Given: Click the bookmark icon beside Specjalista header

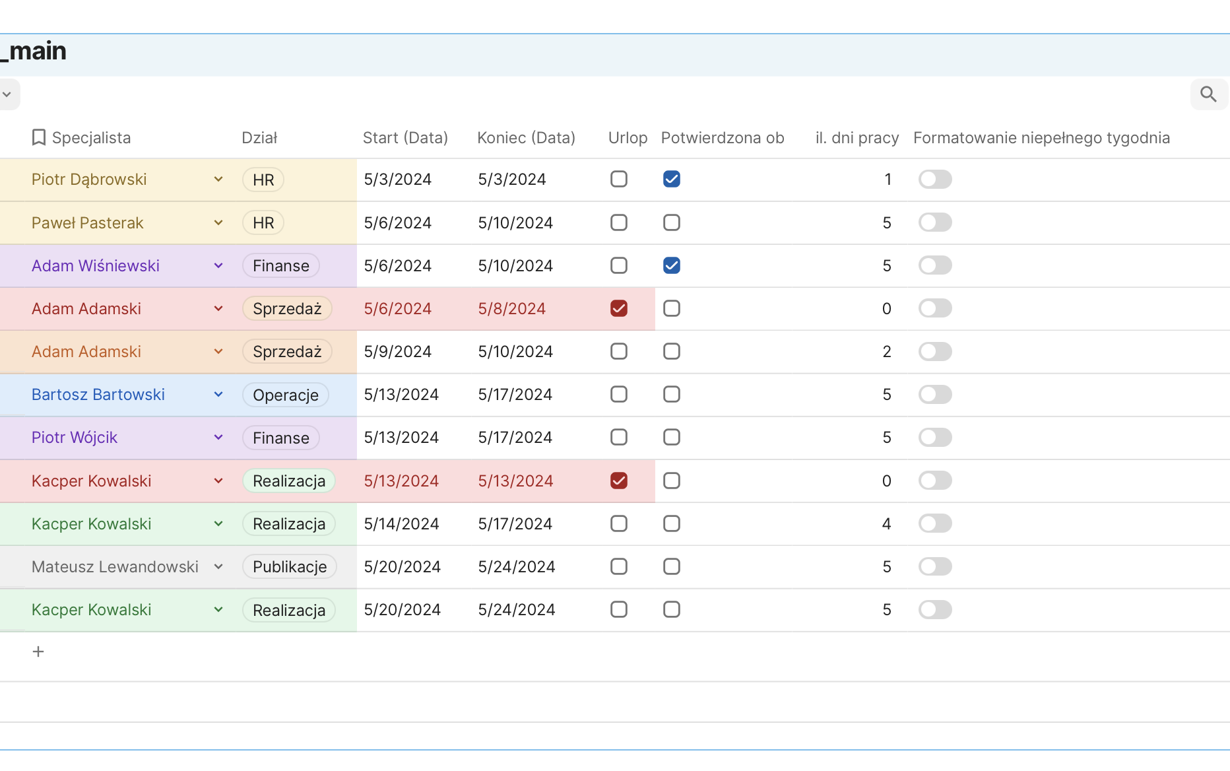Looking at the screenshot, I should (x=39, y=137).
